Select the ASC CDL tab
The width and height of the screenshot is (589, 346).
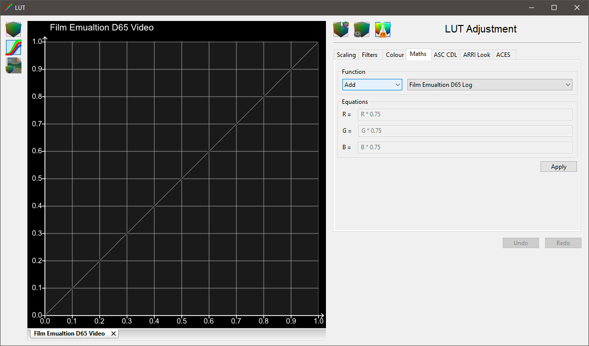coord(445,54)
